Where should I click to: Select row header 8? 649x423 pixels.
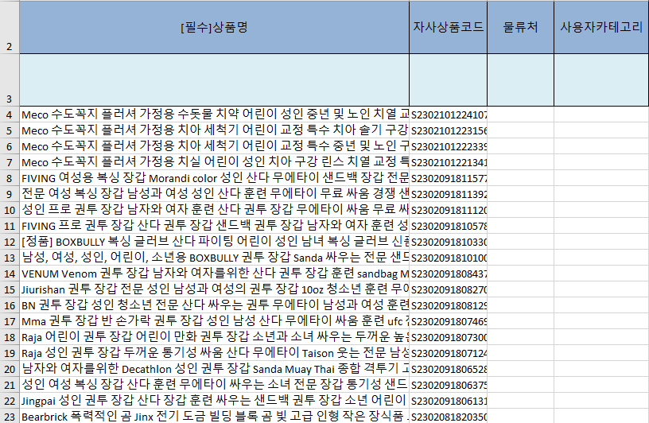[10, 178]
